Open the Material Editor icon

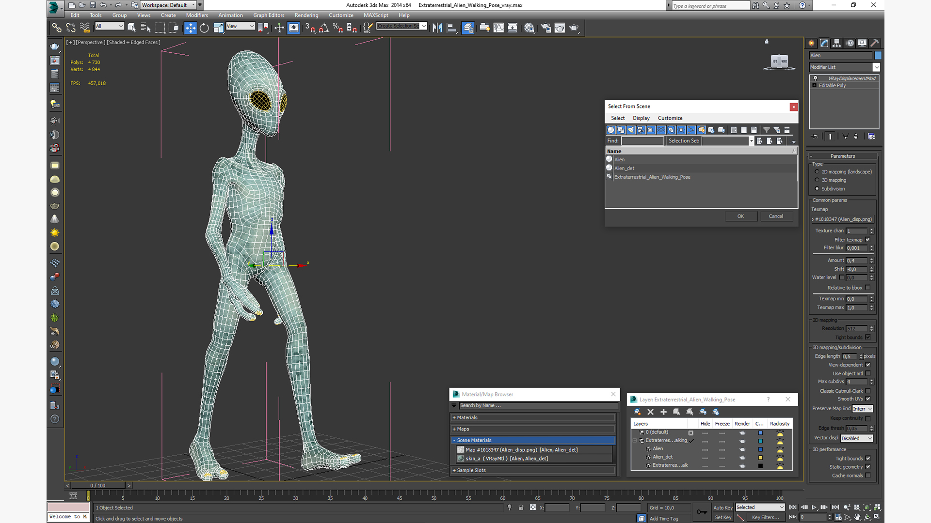[529, 28]
